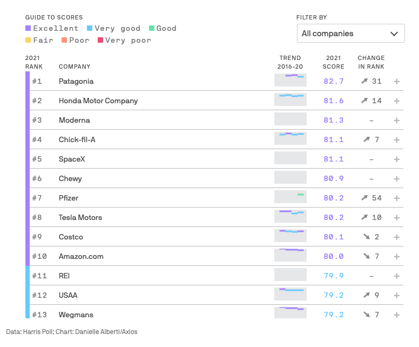
Task: Click the 2021 Rank column header
Action: (x=33, y=62)
